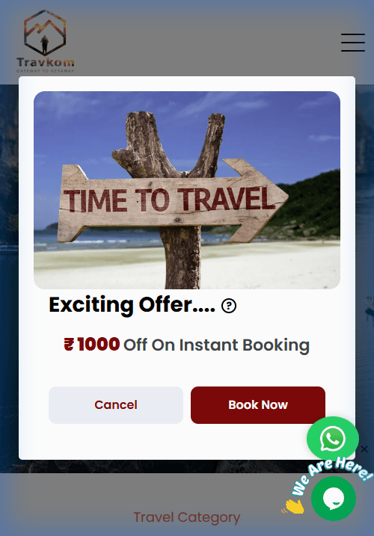Click the question mark help icon

click(x=229, y=306)
